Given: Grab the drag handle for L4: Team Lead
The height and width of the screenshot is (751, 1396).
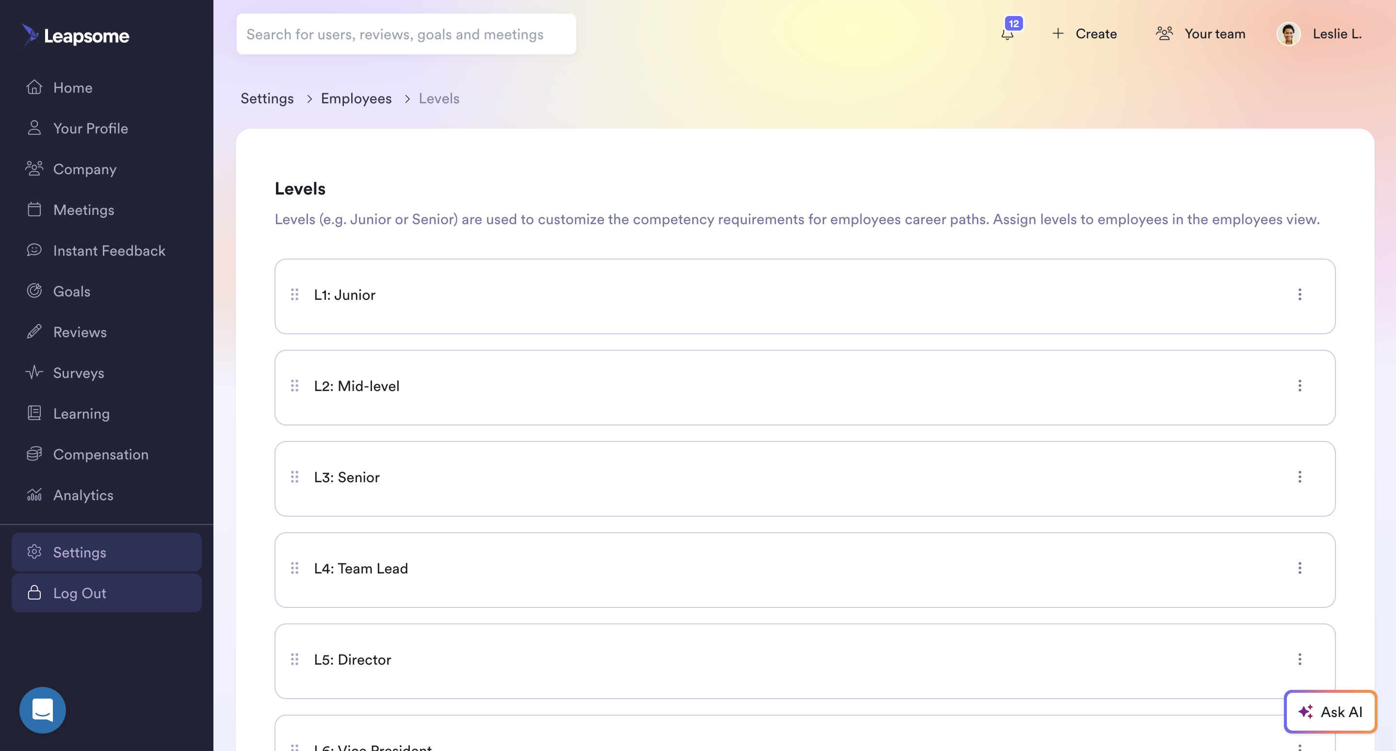Looking at the screenshot, I should pos(294,568).
